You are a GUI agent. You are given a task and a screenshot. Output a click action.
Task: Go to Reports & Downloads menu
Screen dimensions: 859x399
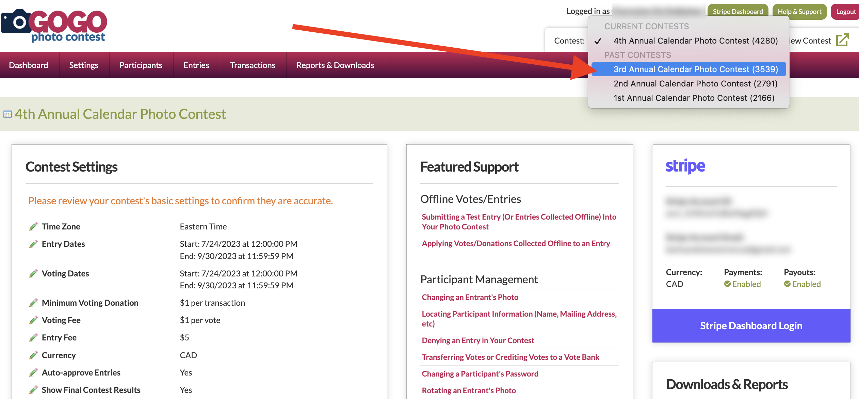pyautogui.click(x=335, y=65)
